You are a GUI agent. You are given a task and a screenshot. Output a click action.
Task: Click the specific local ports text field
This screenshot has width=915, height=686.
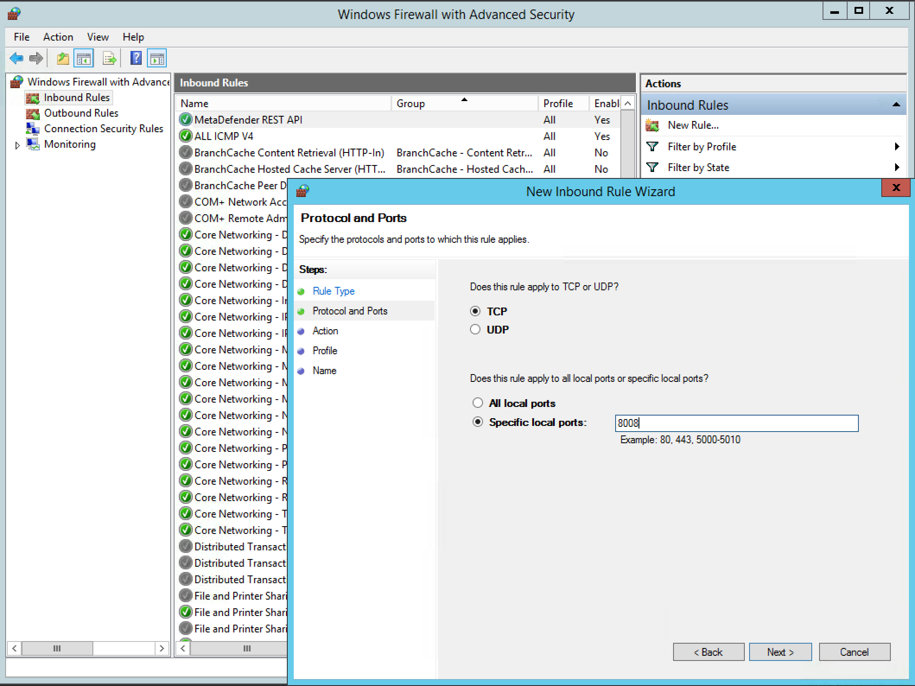(x=737, y=423)
